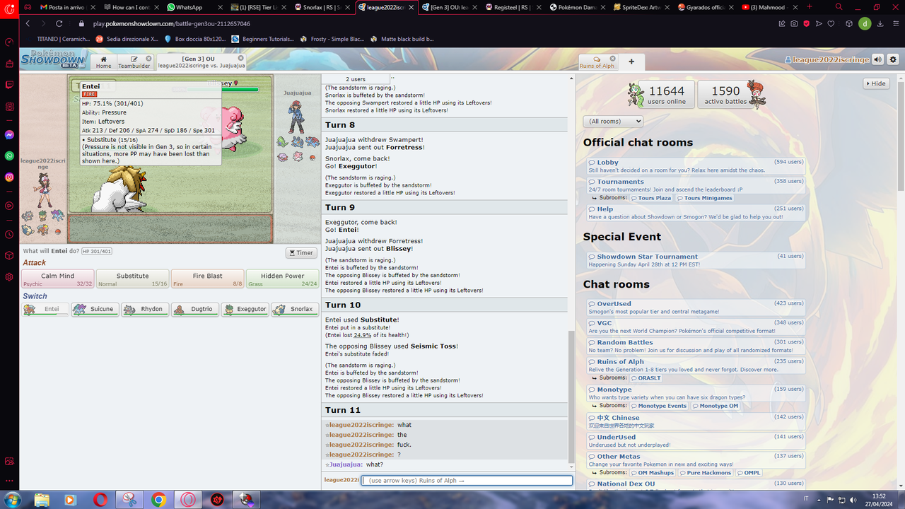905x509 pixels.
Task: Switch to Suicune
Action: pyautogui.click(x=95, y=309)
